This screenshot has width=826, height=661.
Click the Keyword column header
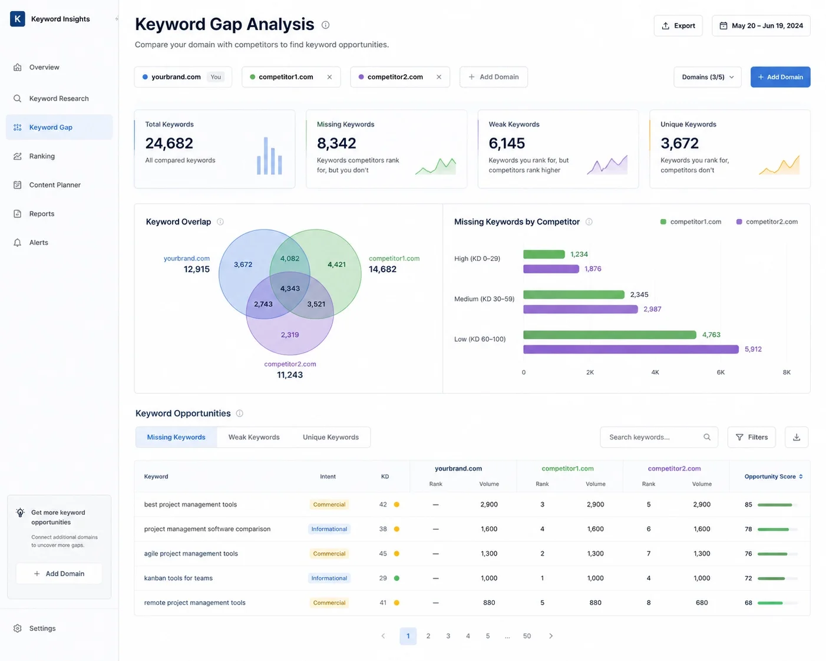click(x=156, y=477)
